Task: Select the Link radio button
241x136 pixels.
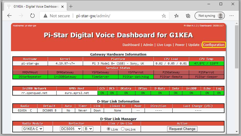Action: pos(108,129)
